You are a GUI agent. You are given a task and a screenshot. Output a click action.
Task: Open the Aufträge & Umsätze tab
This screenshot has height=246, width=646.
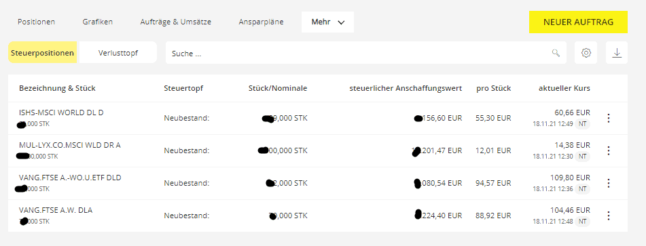click(x=175, y=22)
